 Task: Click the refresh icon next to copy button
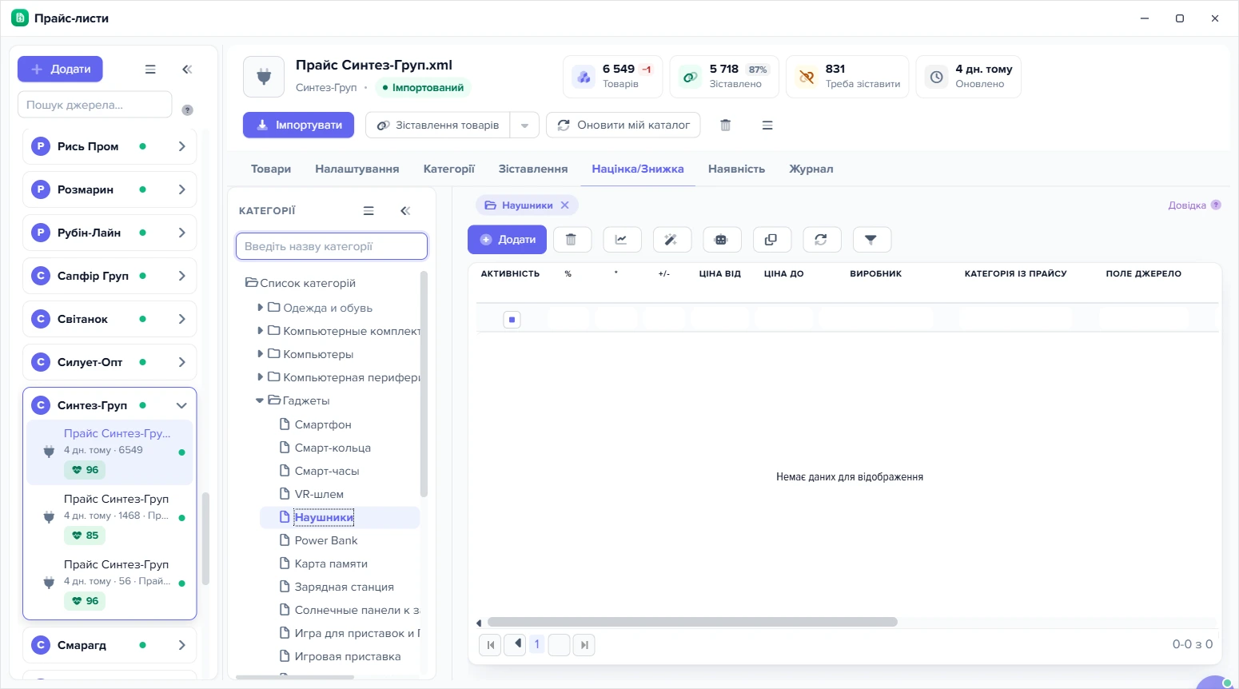tap(821, 240)
